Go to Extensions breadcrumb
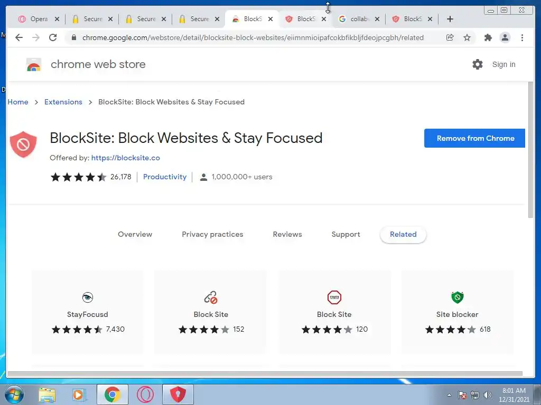Viewport: 541px width, 405px height. 63,102
